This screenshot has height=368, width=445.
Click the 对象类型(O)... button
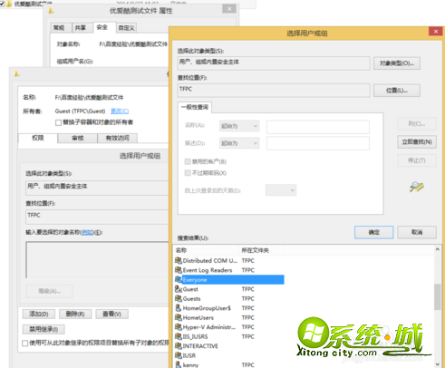(x=397, y=63)
